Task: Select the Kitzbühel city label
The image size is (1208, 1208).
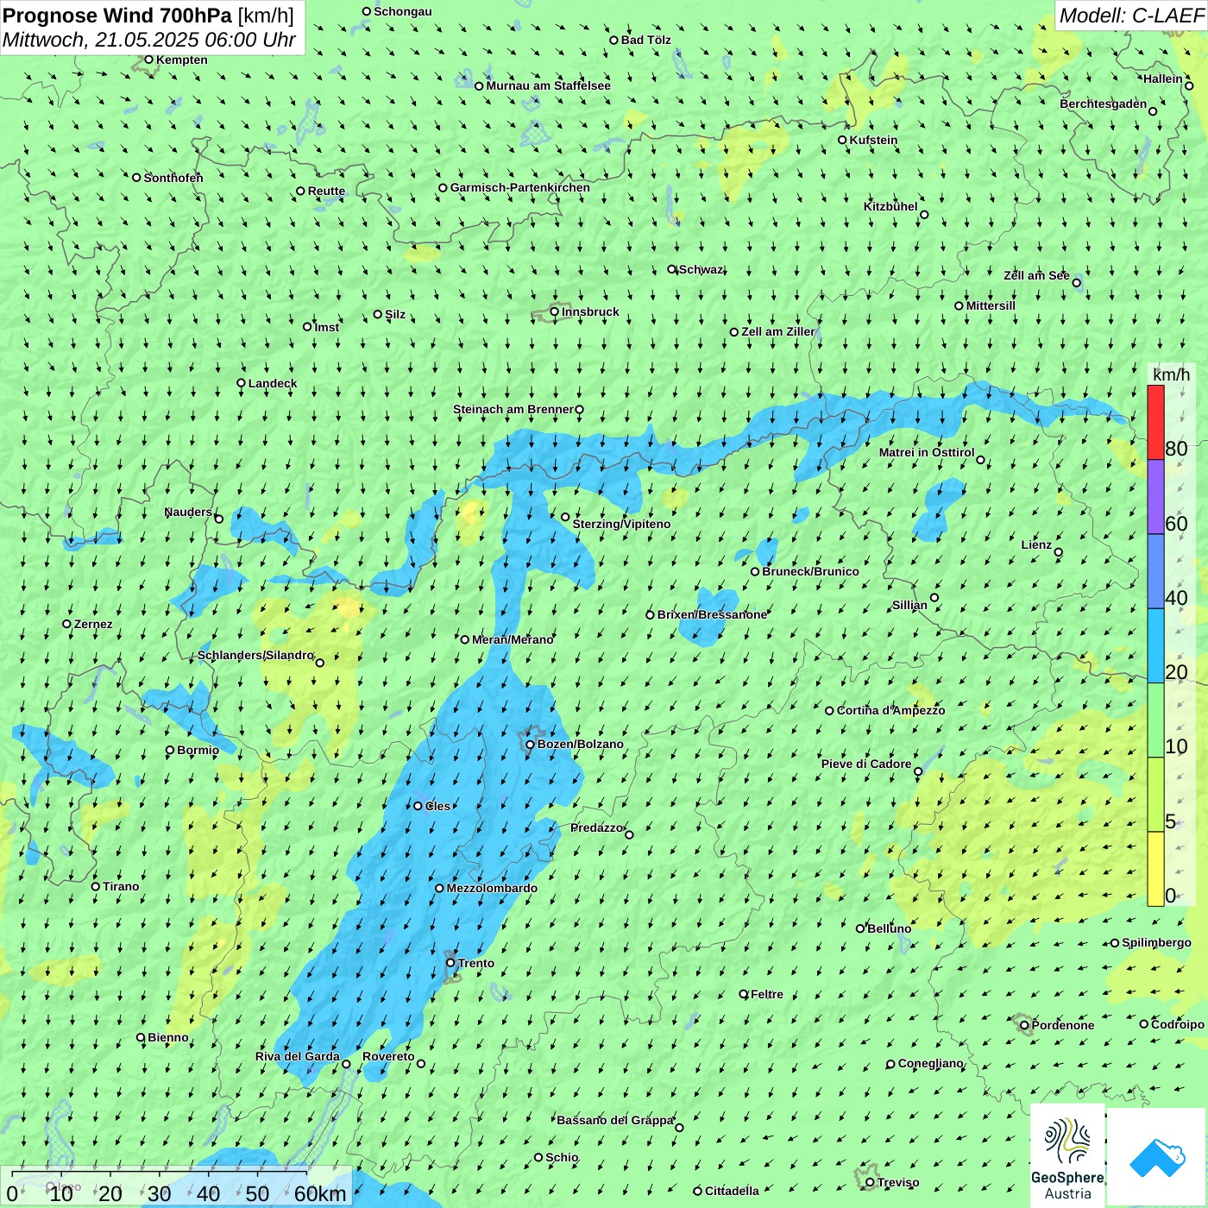Action: [890, 206]
